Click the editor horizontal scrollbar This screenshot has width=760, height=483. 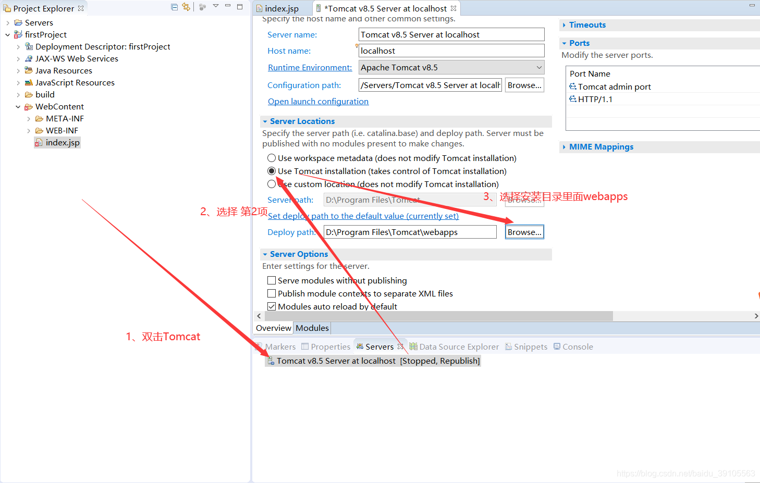pyautogui.click(x=439, y=316)
